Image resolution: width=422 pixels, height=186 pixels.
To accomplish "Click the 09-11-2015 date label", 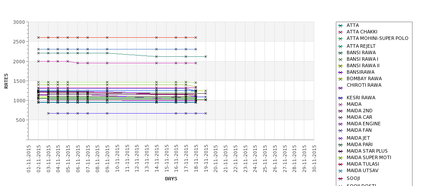I will pyautogui.click(x=107, y=159).
